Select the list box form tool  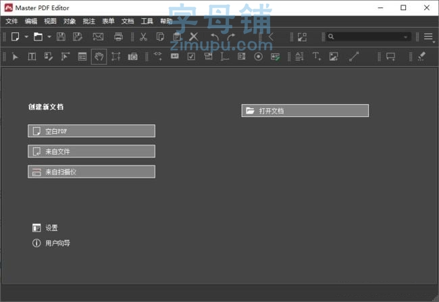(x=241, y=57)
